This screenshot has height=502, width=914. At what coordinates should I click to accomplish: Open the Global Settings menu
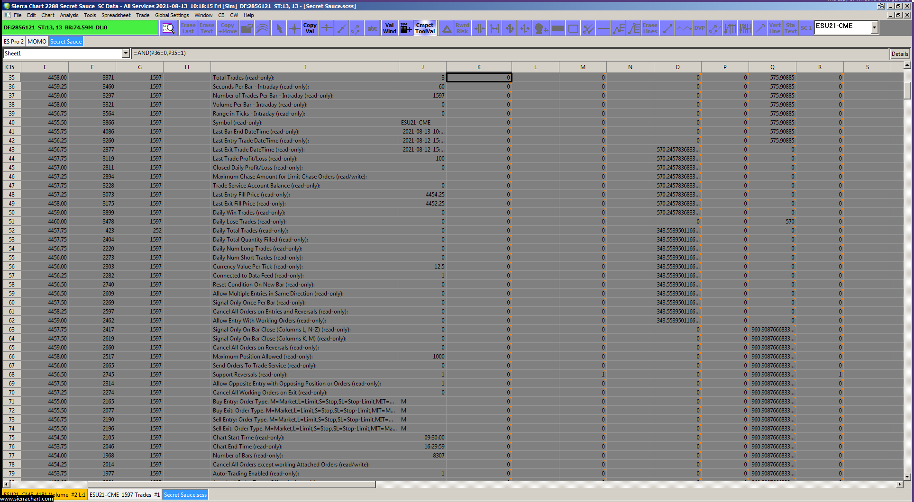[x=172, y=15]
